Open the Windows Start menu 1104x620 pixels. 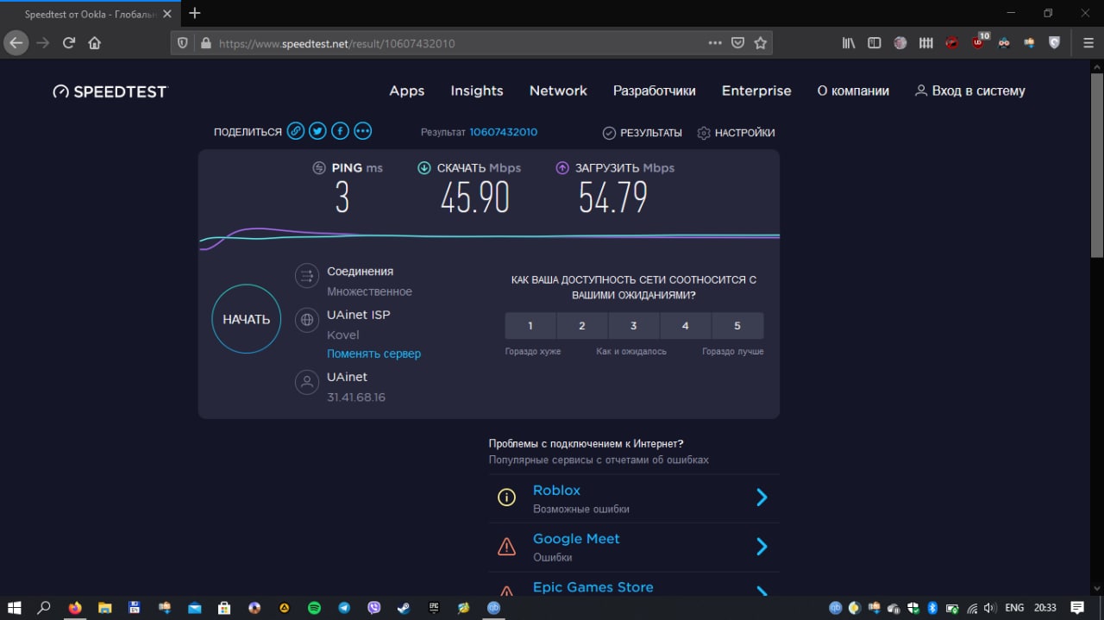15,608
